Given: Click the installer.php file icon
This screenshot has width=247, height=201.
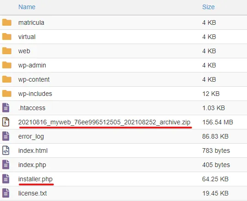Looking at the screenshot, I should tap(5, 179).
